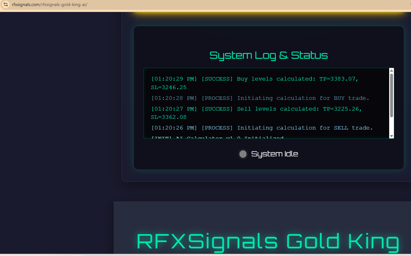Click the "System Idle" status text
411x256 pixels.
(x=275, y=154)
